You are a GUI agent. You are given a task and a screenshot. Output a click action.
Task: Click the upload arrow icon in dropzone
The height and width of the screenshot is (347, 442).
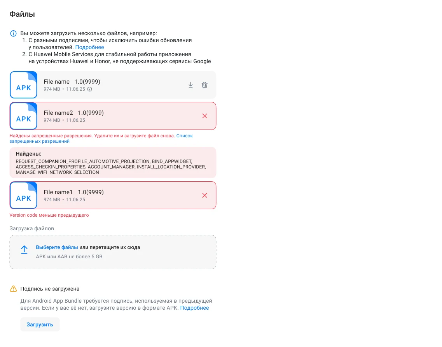pyautogui.click(x=24, y=250)
